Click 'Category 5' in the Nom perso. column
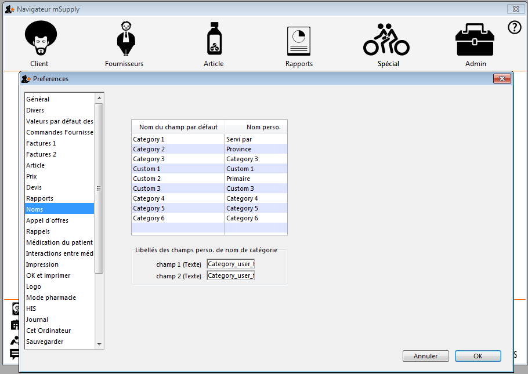 click(256, 208)
